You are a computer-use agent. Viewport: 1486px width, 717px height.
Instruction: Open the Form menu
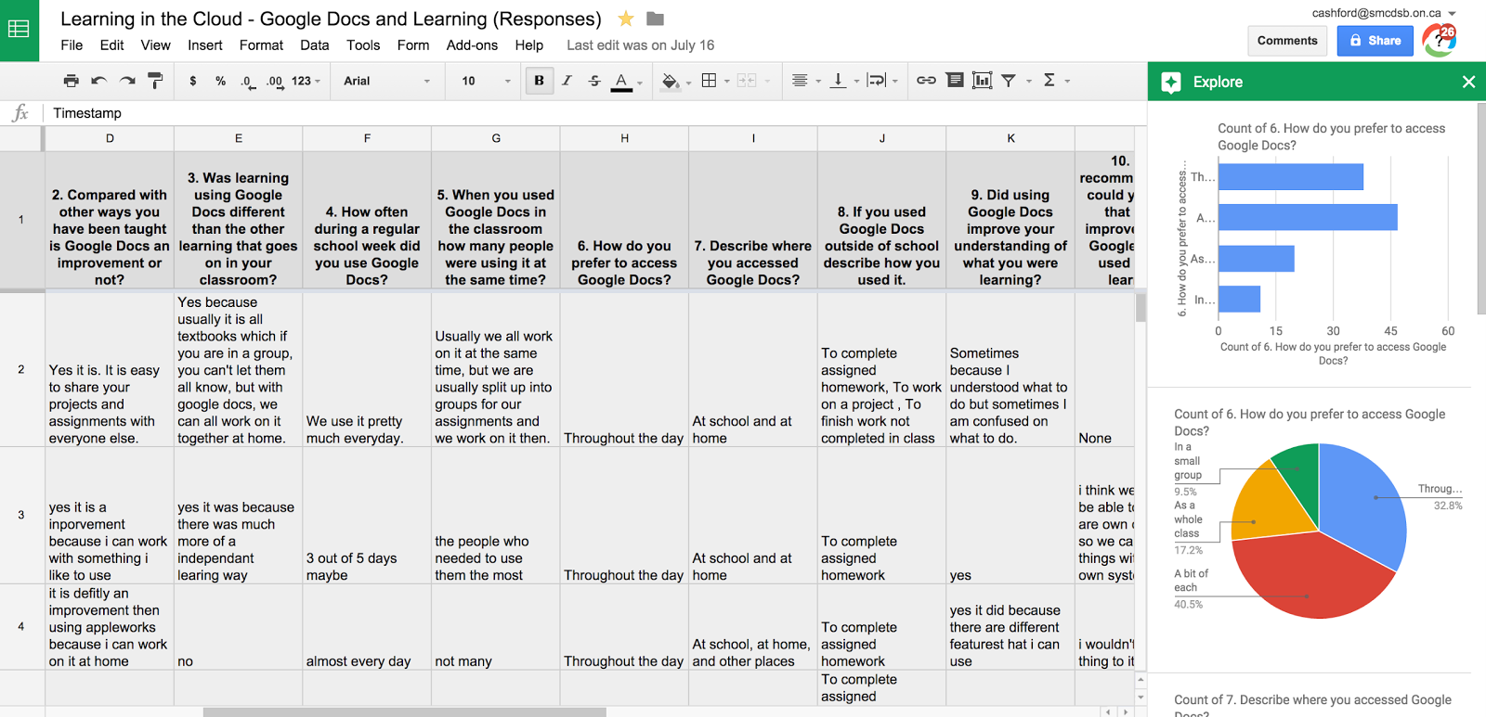coord(413,45)
